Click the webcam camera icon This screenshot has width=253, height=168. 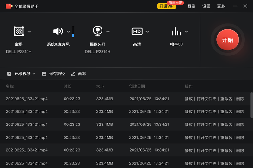[97, 31]
